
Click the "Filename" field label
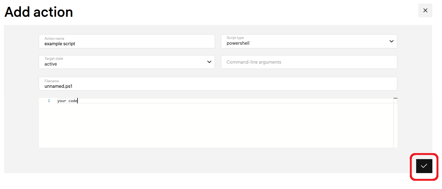click(52, 81)
